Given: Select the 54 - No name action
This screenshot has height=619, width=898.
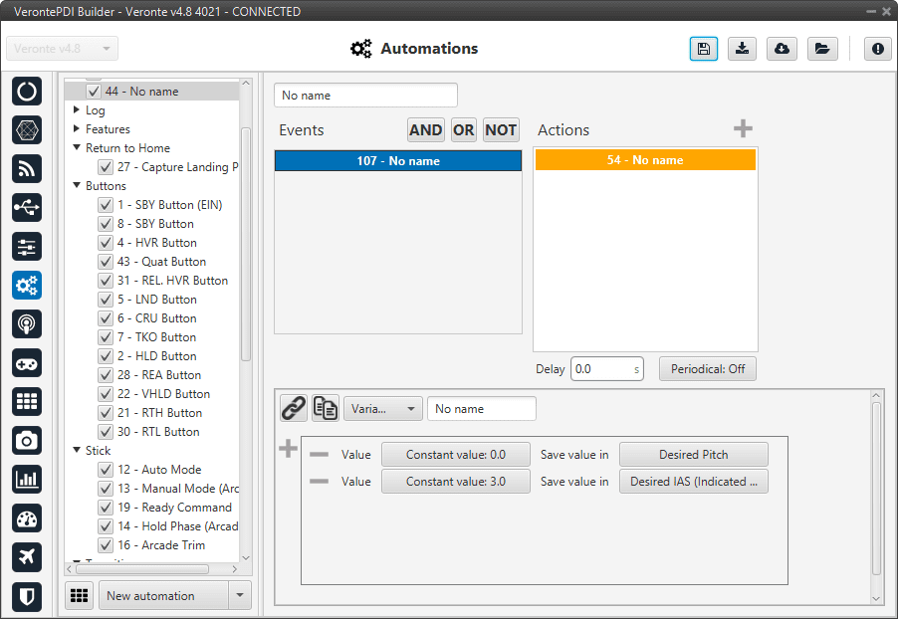Looking at the screenshot, I should coord(645,160).
